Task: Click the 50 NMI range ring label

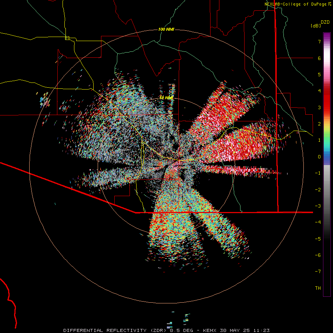Action: pyautogui.click(x=166, y=98)
